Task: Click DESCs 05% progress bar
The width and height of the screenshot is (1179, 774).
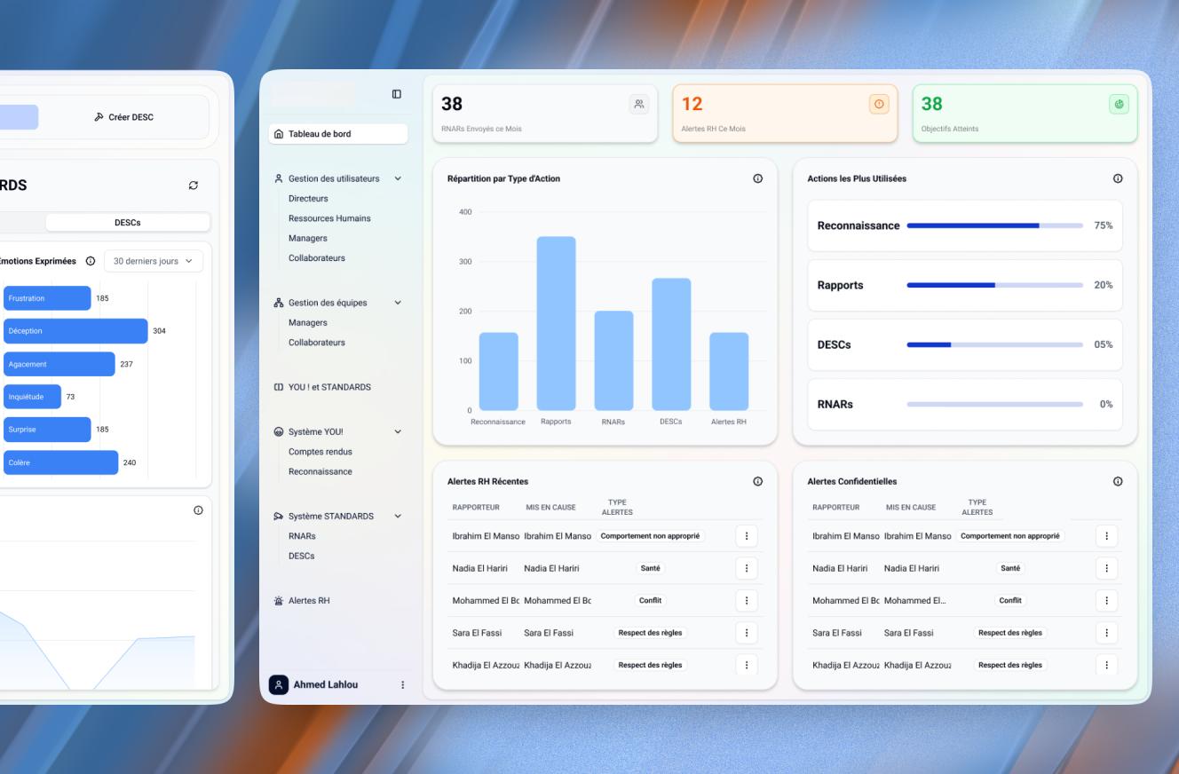Action: coord(994,344)
